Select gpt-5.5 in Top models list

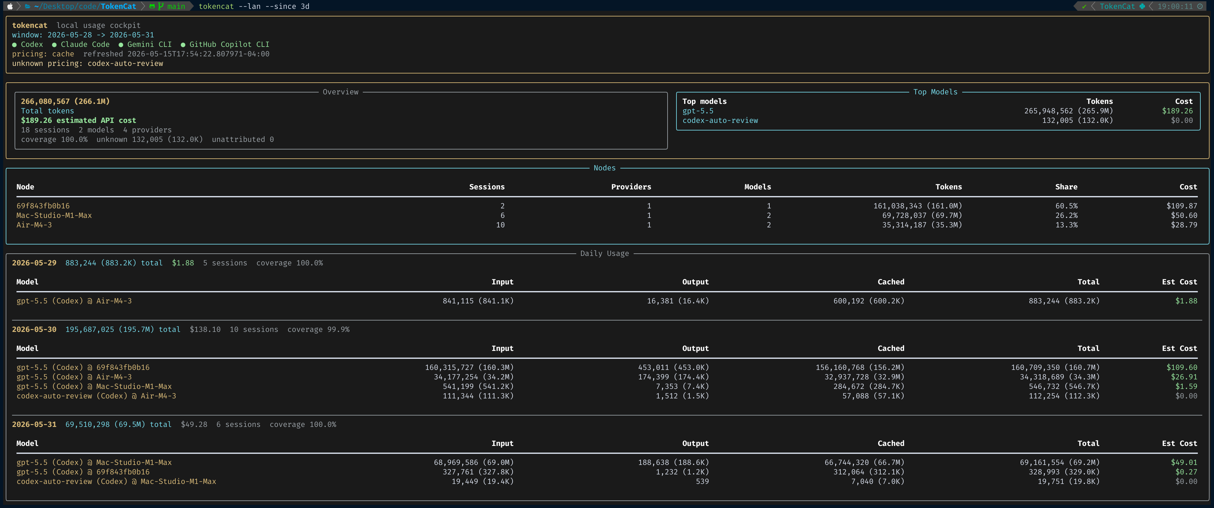pyautogui.click(x=697, y=111)
